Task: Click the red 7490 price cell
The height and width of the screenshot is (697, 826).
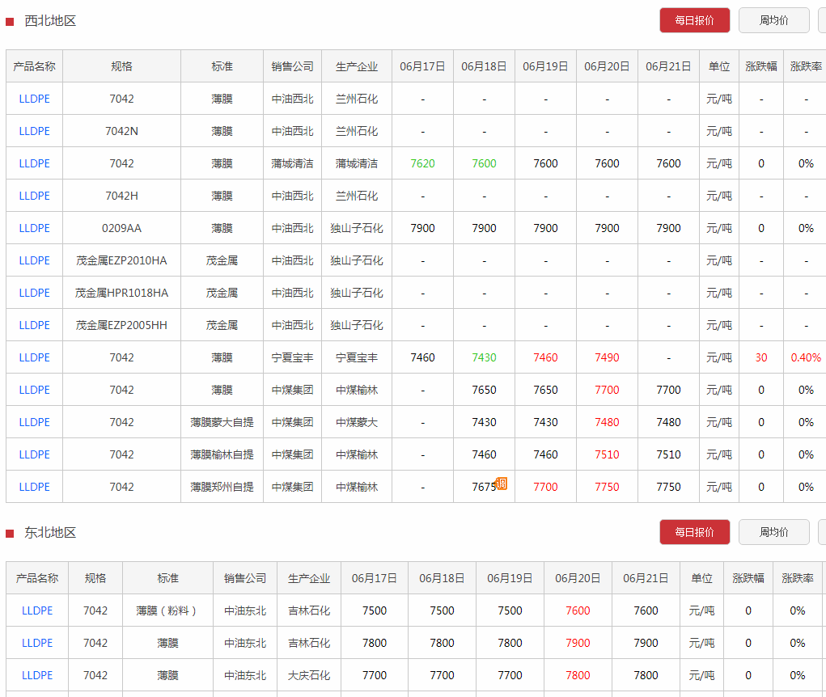Action: point(607,357)
